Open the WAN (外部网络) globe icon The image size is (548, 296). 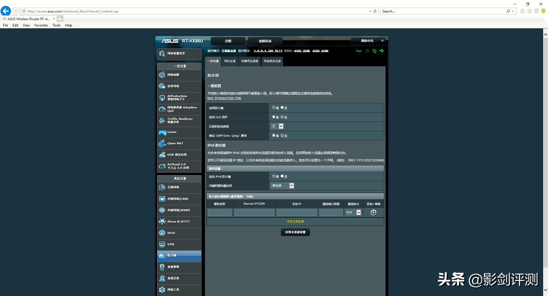[162, 210]
